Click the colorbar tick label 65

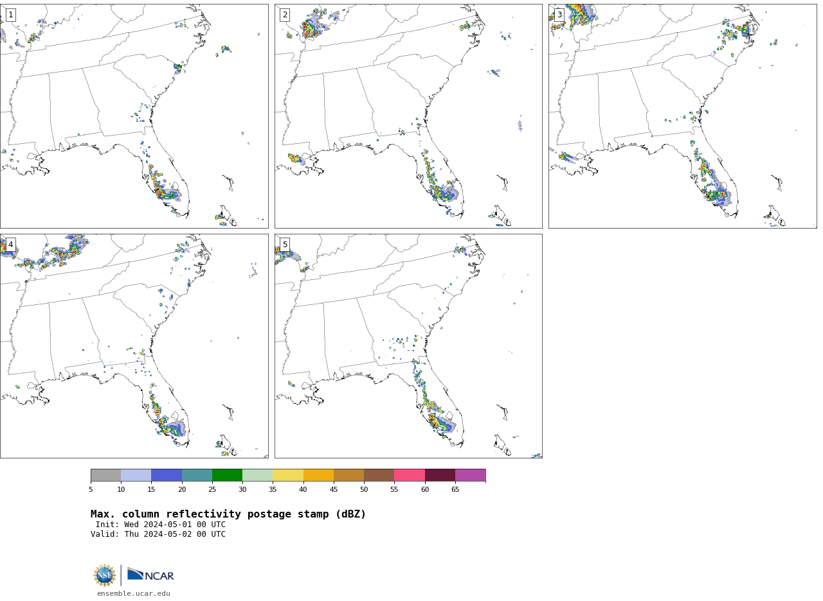click(x=455, y=490)
